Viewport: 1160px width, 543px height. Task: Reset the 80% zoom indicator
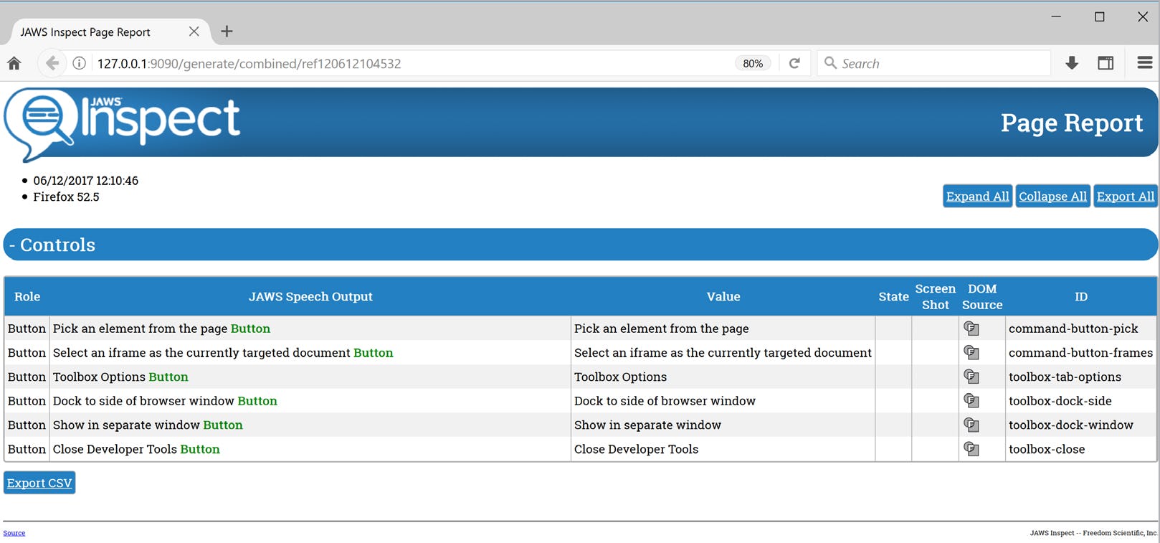click(x=753, y=63)
